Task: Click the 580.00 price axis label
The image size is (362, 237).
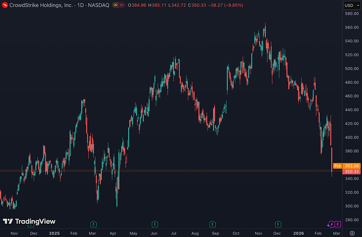Action: click(352, 14)
